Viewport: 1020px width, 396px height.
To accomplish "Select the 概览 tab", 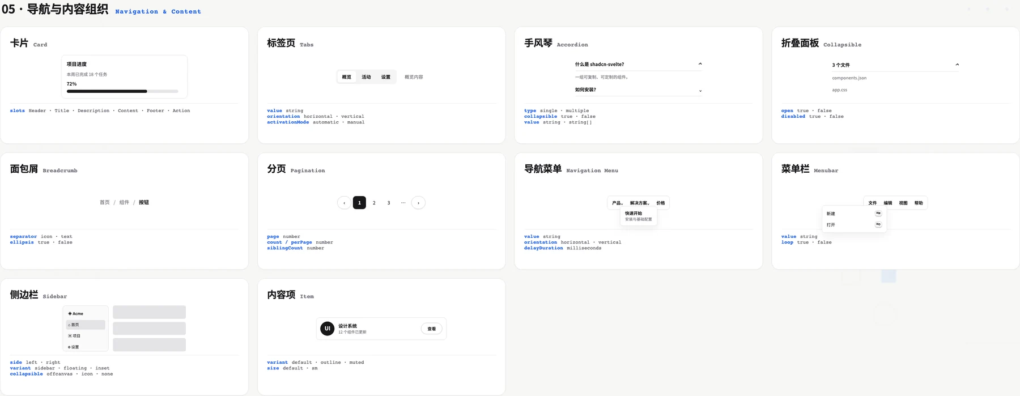I will pyautogui.click(x=346, y=77).
